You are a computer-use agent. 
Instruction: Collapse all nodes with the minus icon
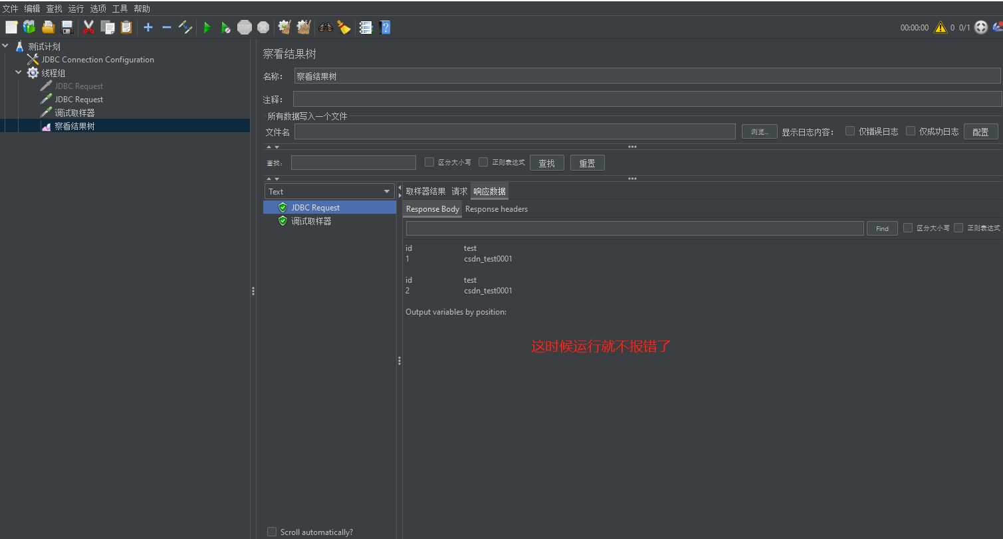point(167,27)
